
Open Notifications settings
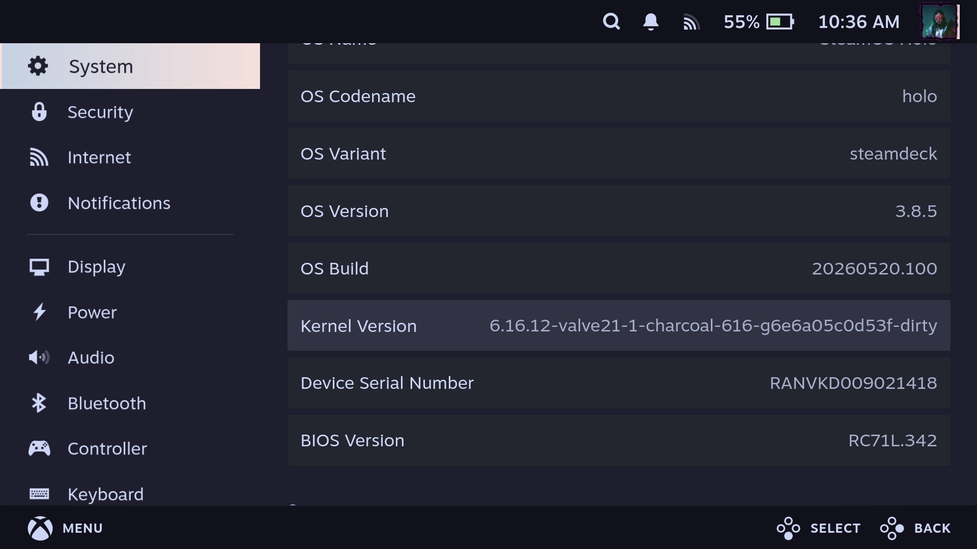click(x=130, y=203)
